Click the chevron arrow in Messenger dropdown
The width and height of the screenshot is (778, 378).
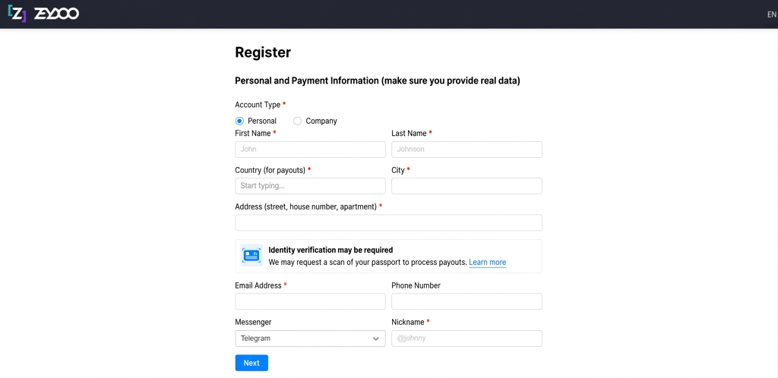(375, 339)
